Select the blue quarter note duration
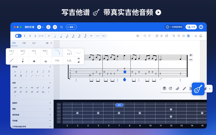 click(x=61, y=36)
